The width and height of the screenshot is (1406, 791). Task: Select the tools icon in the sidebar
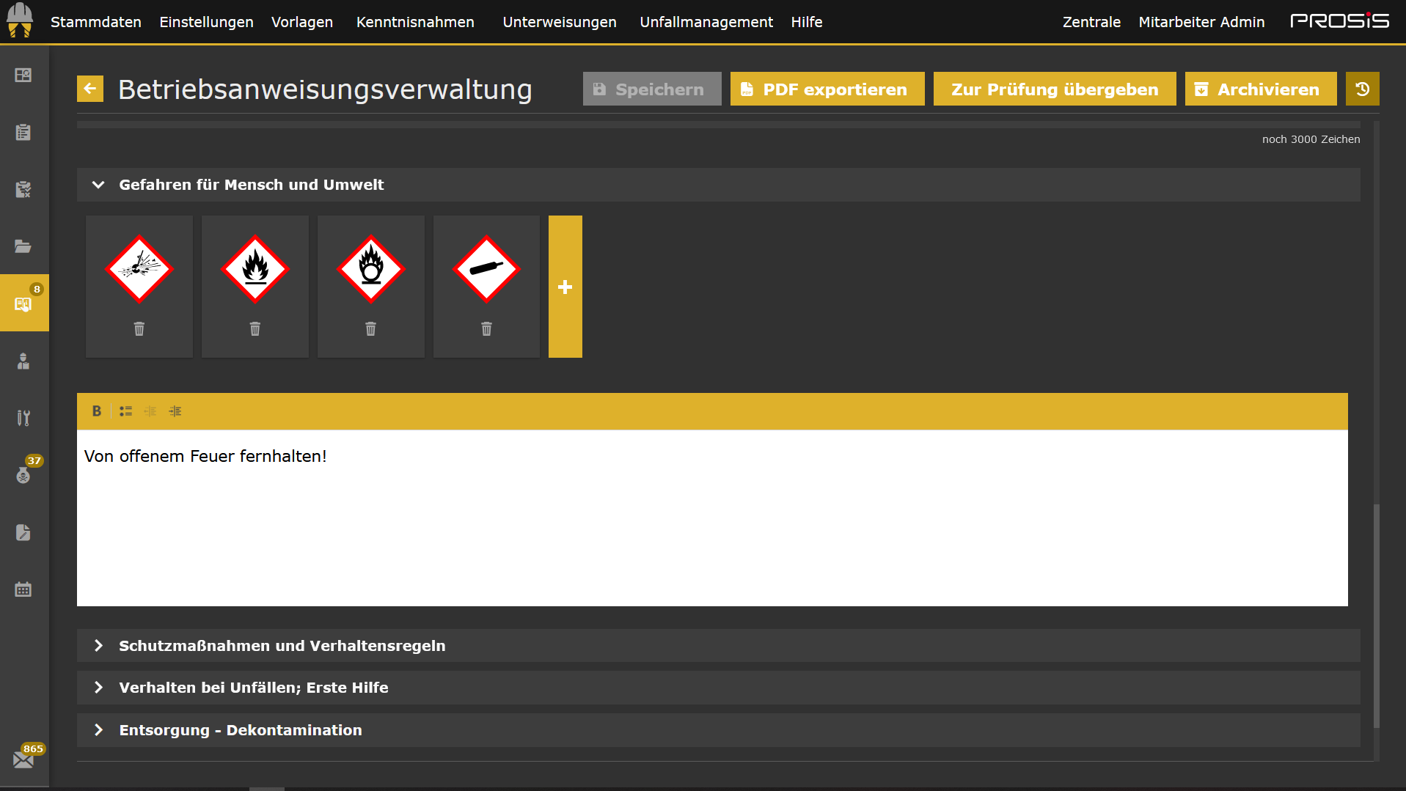click(x=23, y=418)
